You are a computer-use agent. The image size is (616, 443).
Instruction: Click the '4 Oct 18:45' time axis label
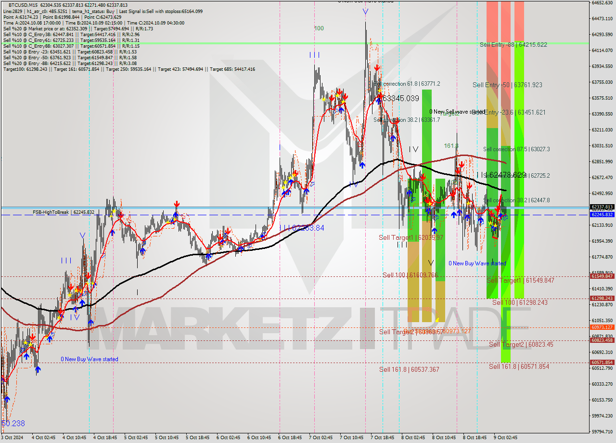coord(105,438)
